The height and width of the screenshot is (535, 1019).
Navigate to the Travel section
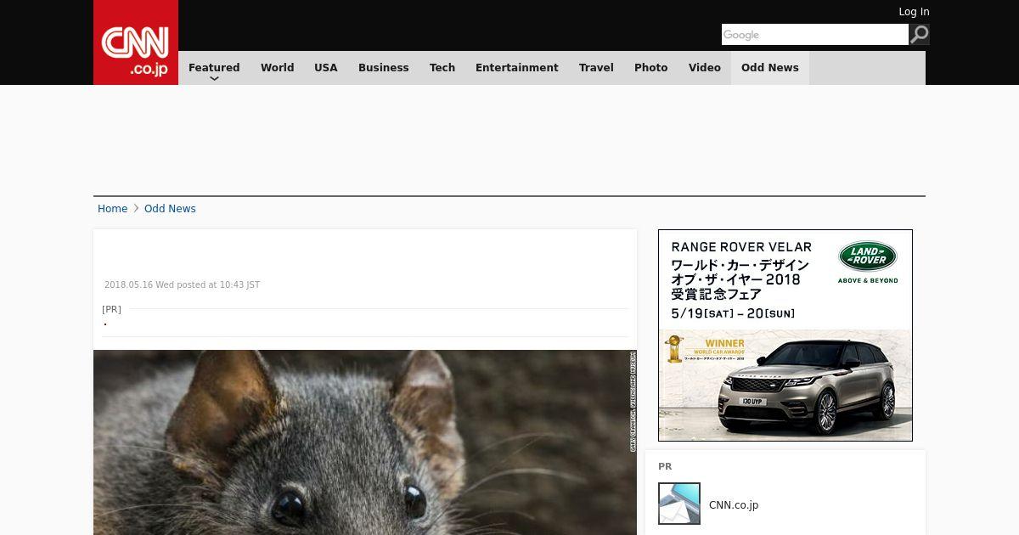(x=596, y=68)
